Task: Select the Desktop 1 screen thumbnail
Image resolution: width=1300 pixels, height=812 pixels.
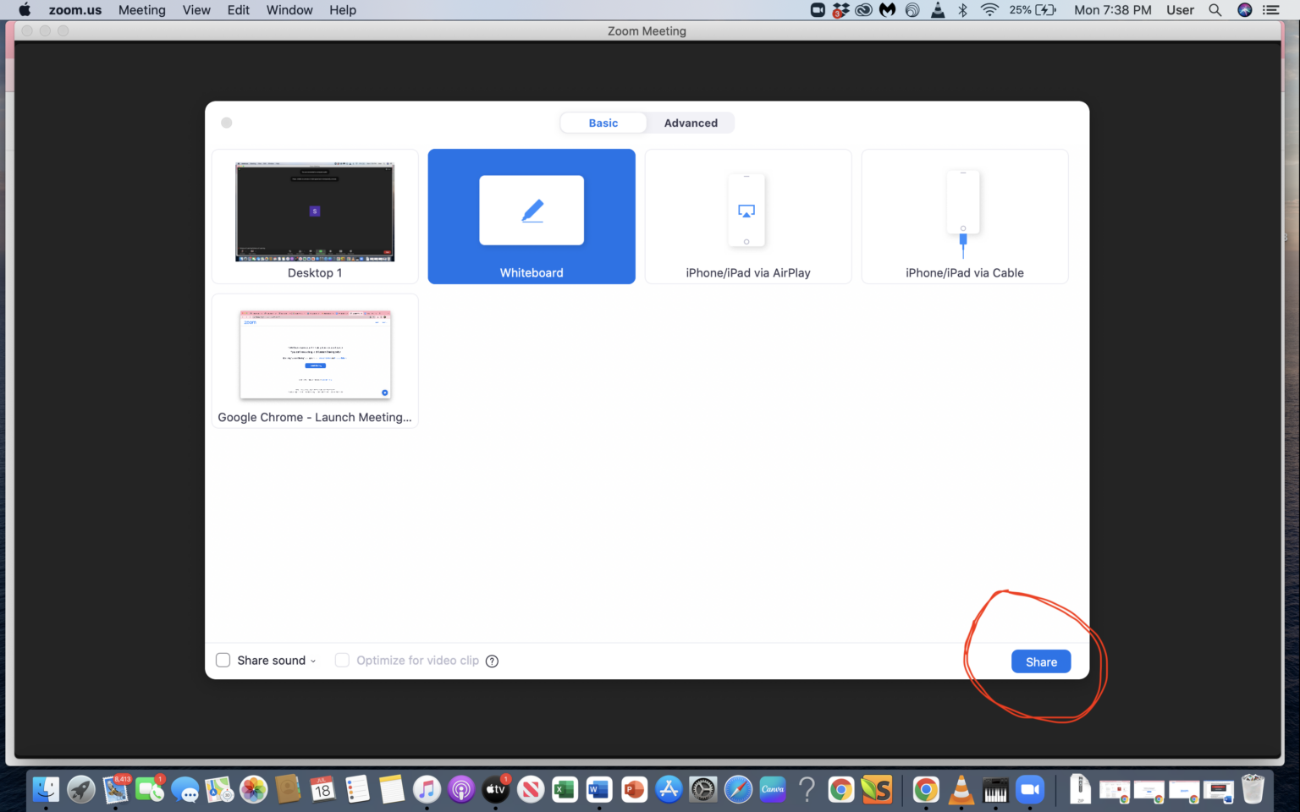Action: 315,217
